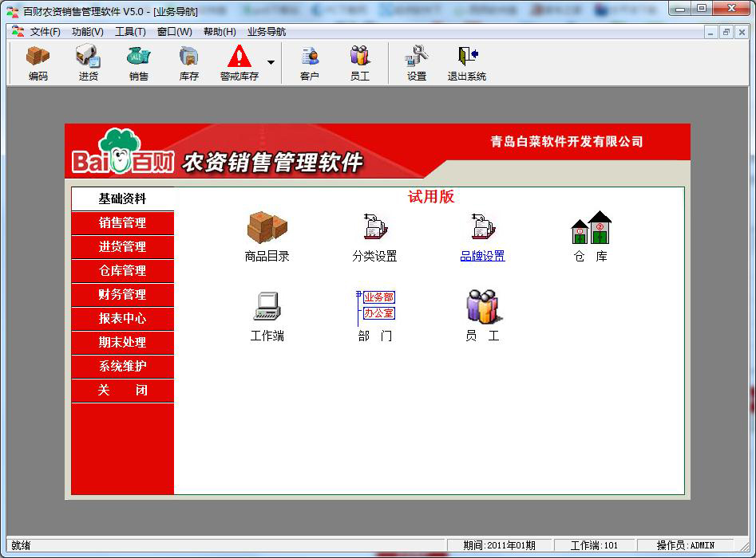Click the 商品目录 text label
Image resolution: width=756 pixels, height=558 pixels.
tap(267, 256)
